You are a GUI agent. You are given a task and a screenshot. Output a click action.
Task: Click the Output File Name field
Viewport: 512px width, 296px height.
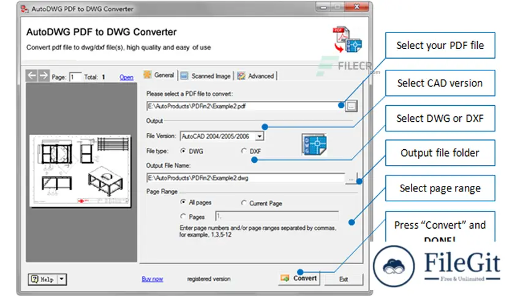[245, 178]
